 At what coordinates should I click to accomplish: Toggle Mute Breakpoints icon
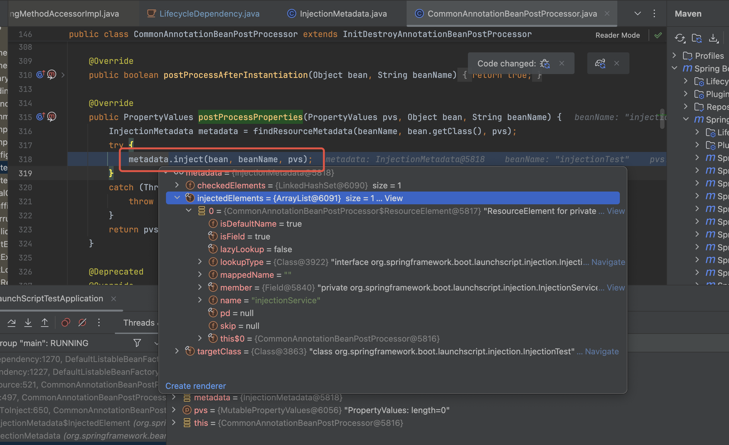(x=82, y=323)
